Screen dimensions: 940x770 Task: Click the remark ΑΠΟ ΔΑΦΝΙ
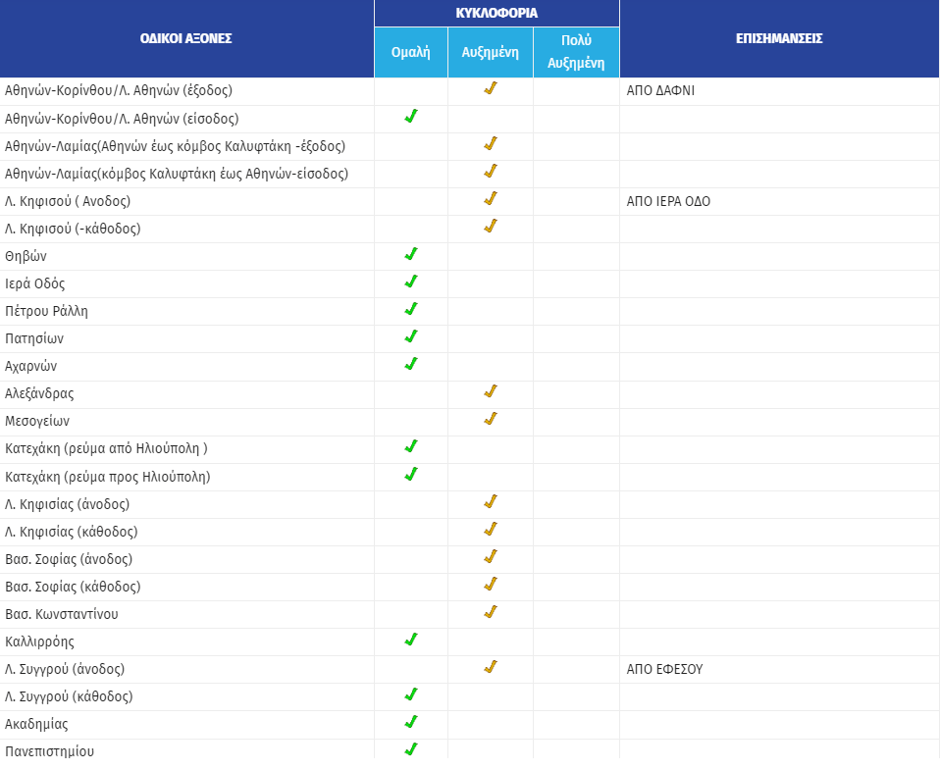pos(660,90)
